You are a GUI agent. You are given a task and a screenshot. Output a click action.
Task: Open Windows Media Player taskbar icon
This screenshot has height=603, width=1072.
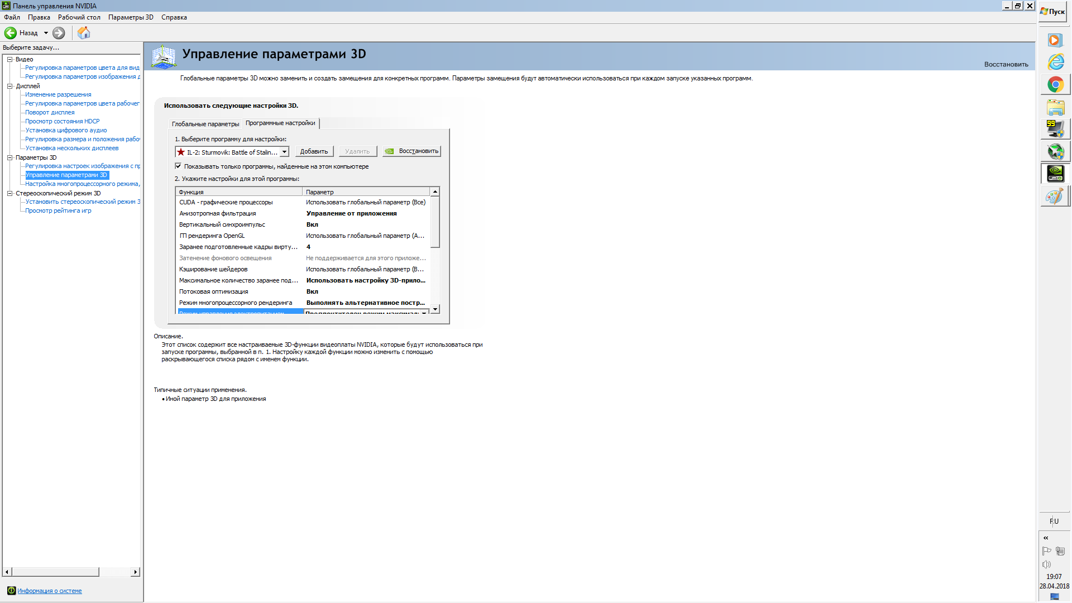tap(1055, 40)
